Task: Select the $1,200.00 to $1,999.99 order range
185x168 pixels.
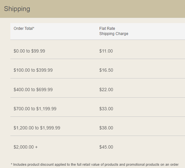Action: (x=37, y=128)
